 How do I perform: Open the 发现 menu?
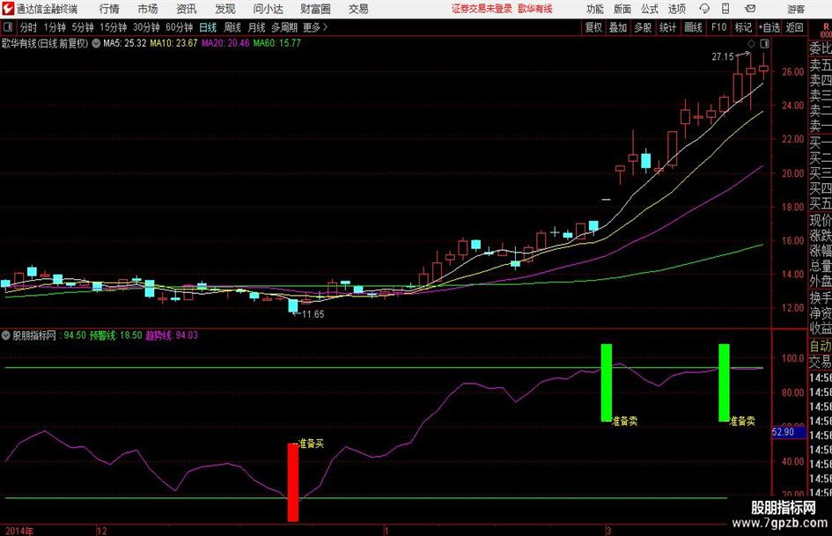[225, 9]
